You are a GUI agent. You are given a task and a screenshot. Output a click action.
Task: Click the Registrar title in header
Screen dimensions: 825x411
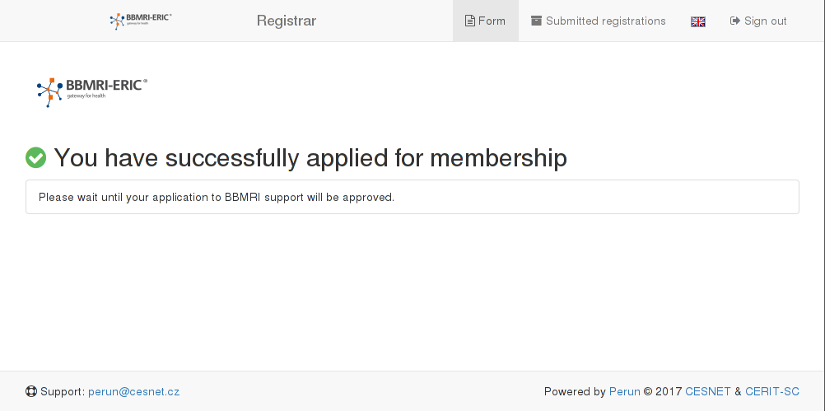tap(287, 21)
